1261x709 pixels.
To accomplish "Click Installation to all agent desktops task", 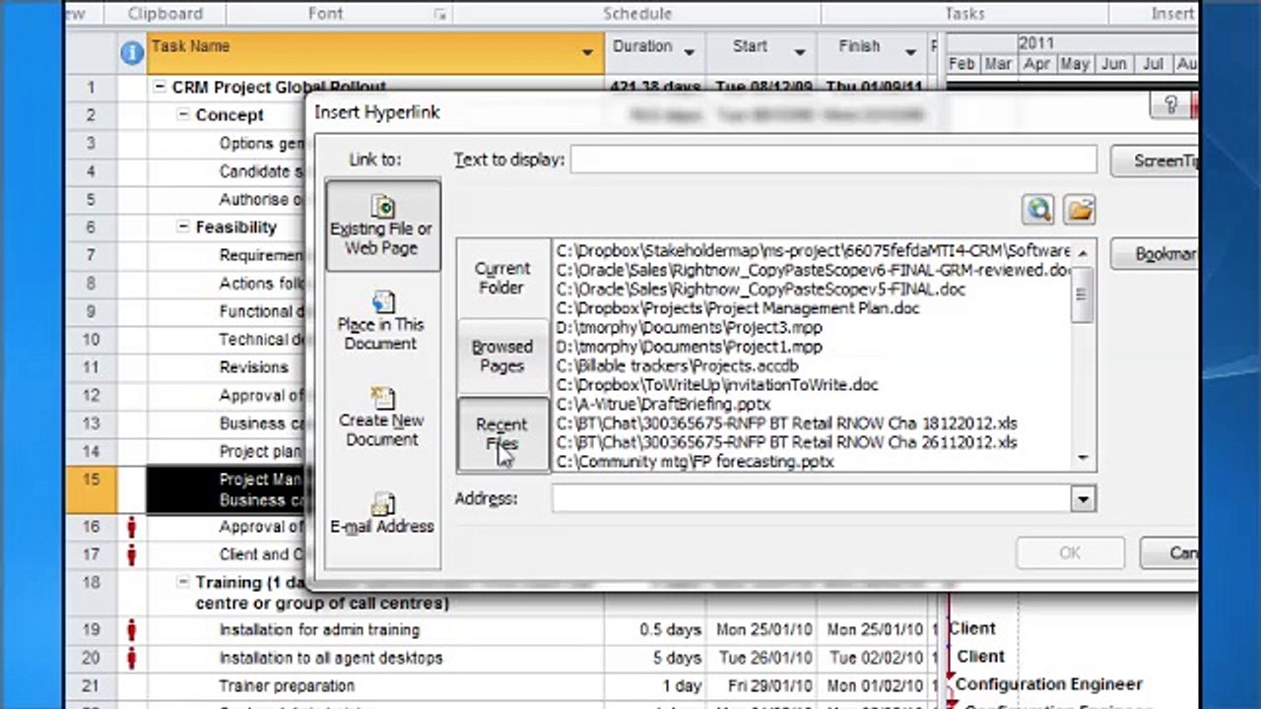I will coord(331,657).
